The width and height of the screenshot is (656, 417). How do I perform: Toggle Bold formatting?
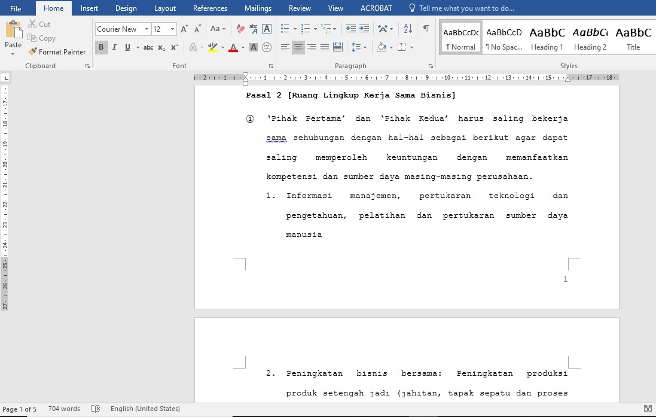[101, 47]
